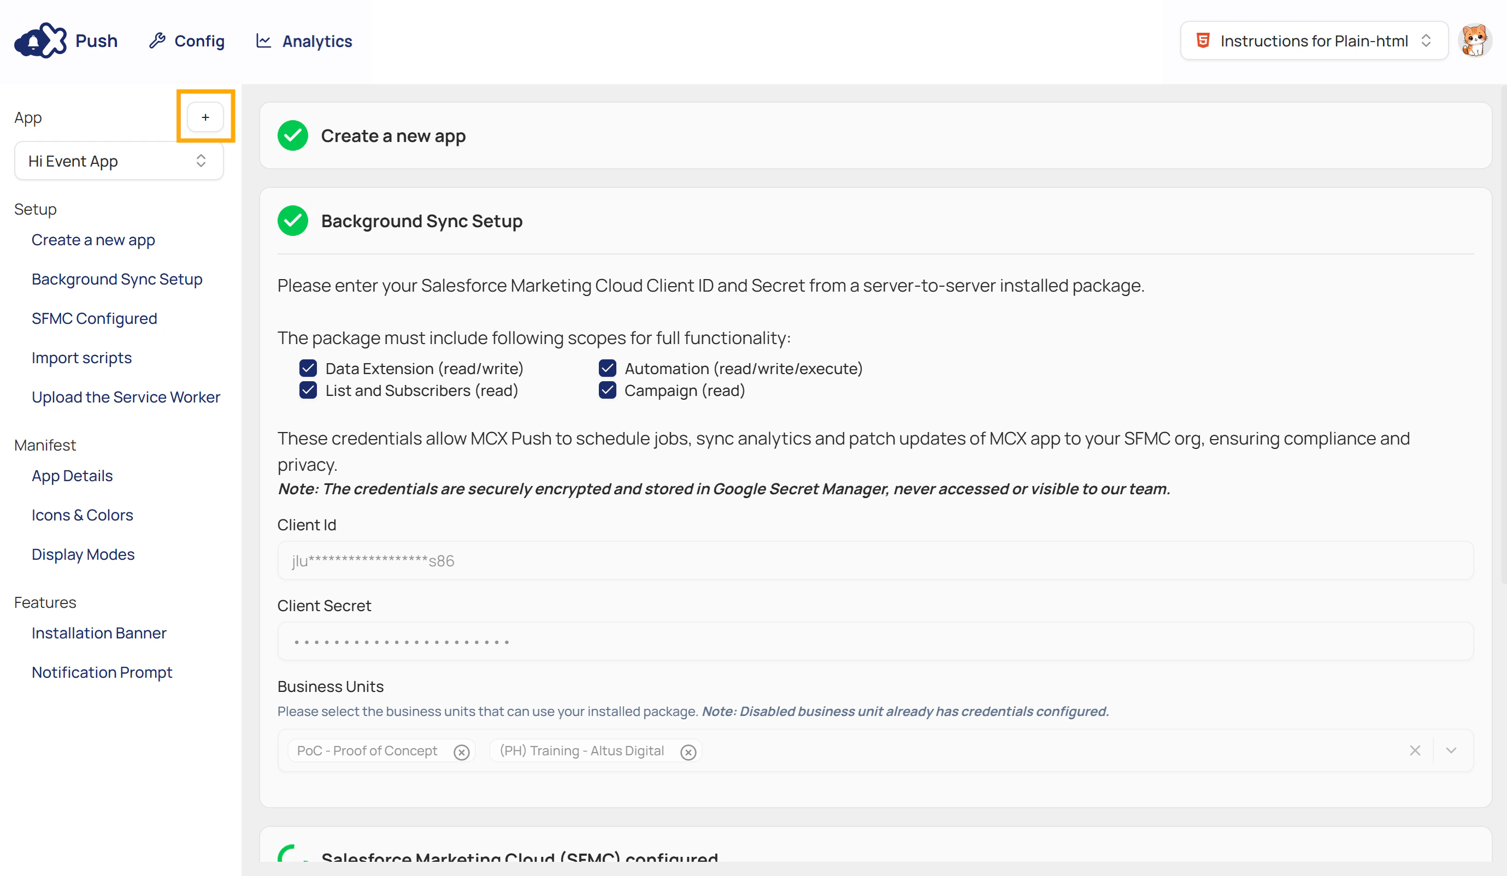Go to Background Sync Setup sidebar link
Screen dimensions: 1507x876
pyautogui.click(x=117, y=279)
